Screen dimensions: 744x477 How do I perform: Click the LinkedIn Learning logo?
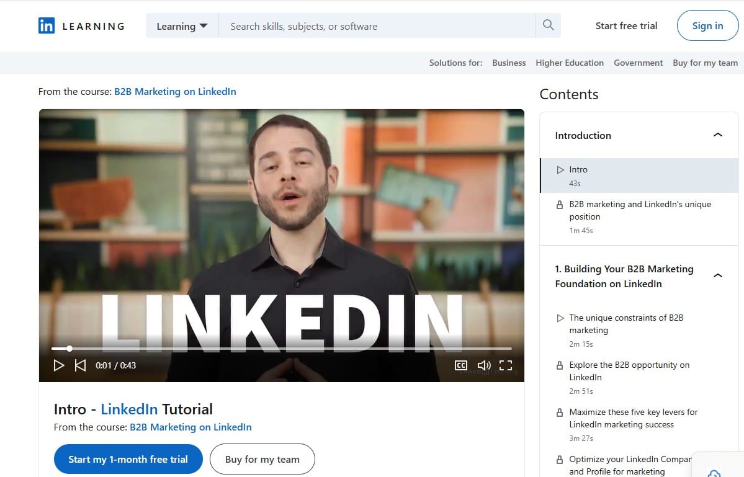click(81, 25)
